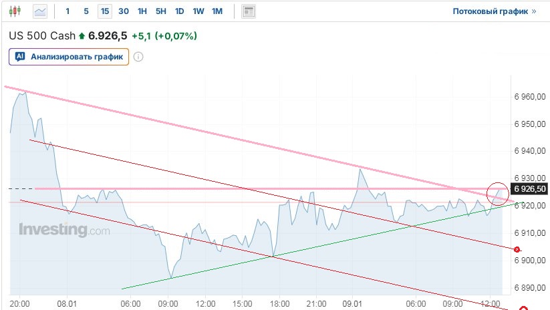Select the 5 minute timeframe

86,11
